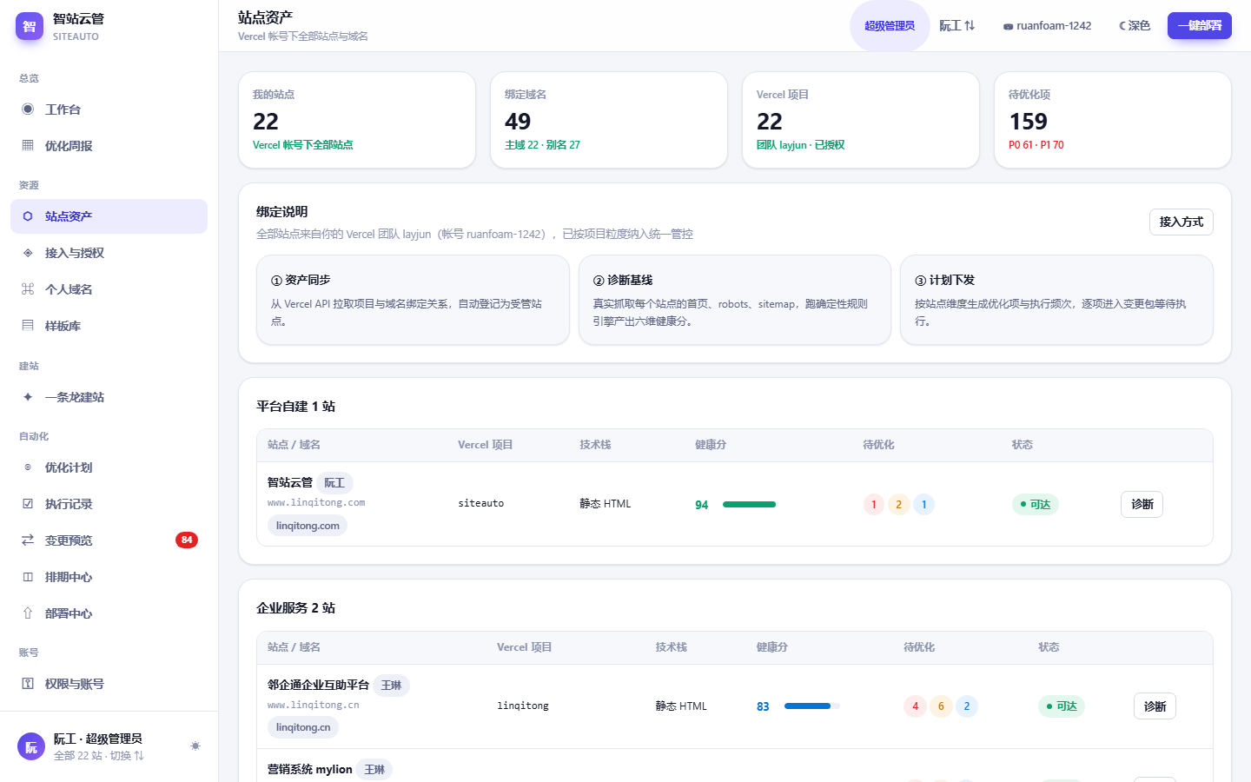Click the yellow 6 badge for 邻企通企业互助平台
The height and width of the screenshot is (782, 1251).
tap(941, 706)
